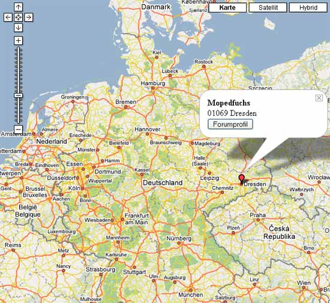Click the Nederland country label

tap(52, 142)
